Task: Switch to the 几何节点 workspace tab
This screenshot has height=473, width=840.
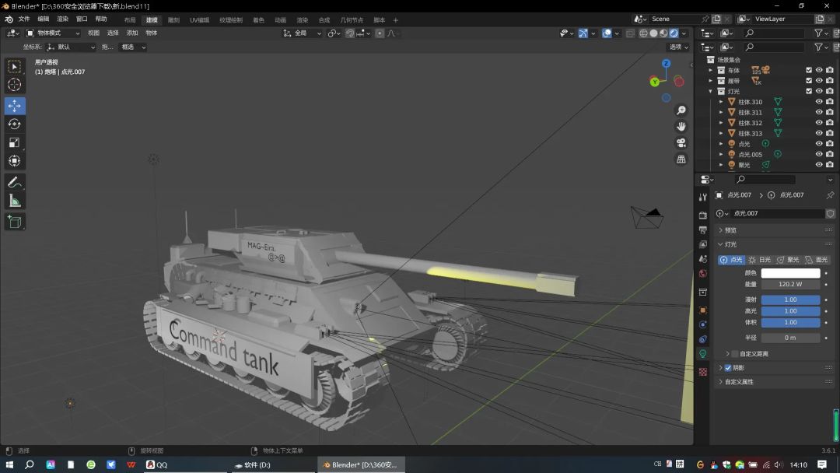Action: tap(352, 19)
